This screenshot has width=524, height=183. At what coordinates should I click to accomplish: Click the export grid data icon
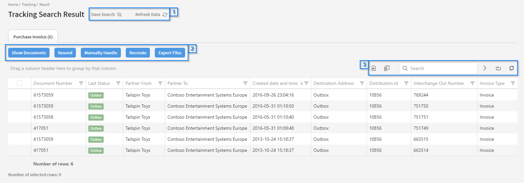coord(374,68)
